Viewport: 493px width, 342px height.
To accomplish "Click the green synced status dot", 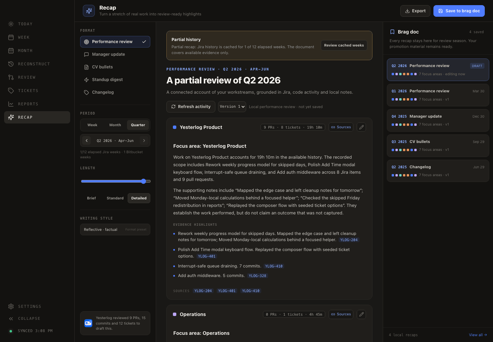I will click(x=11, y=331).
